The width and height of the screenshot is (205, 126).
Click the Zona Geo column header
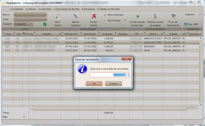point(194,34)
